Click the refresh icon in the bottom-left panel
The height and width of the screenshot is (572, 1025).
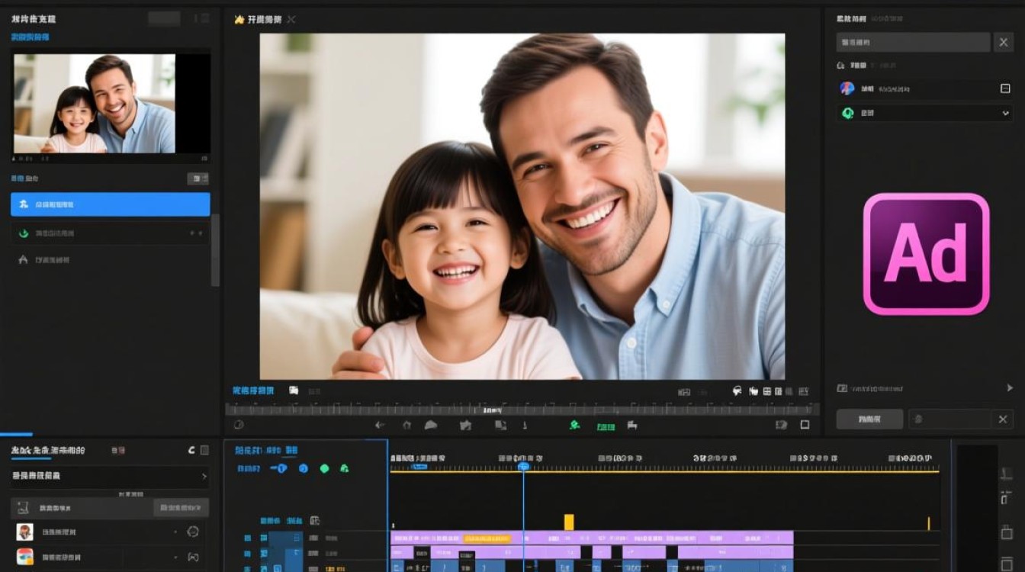tap(191, 451)
